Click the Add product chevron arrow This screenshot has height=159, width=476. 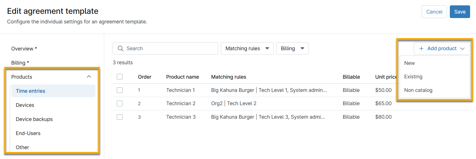coord(462,48)
